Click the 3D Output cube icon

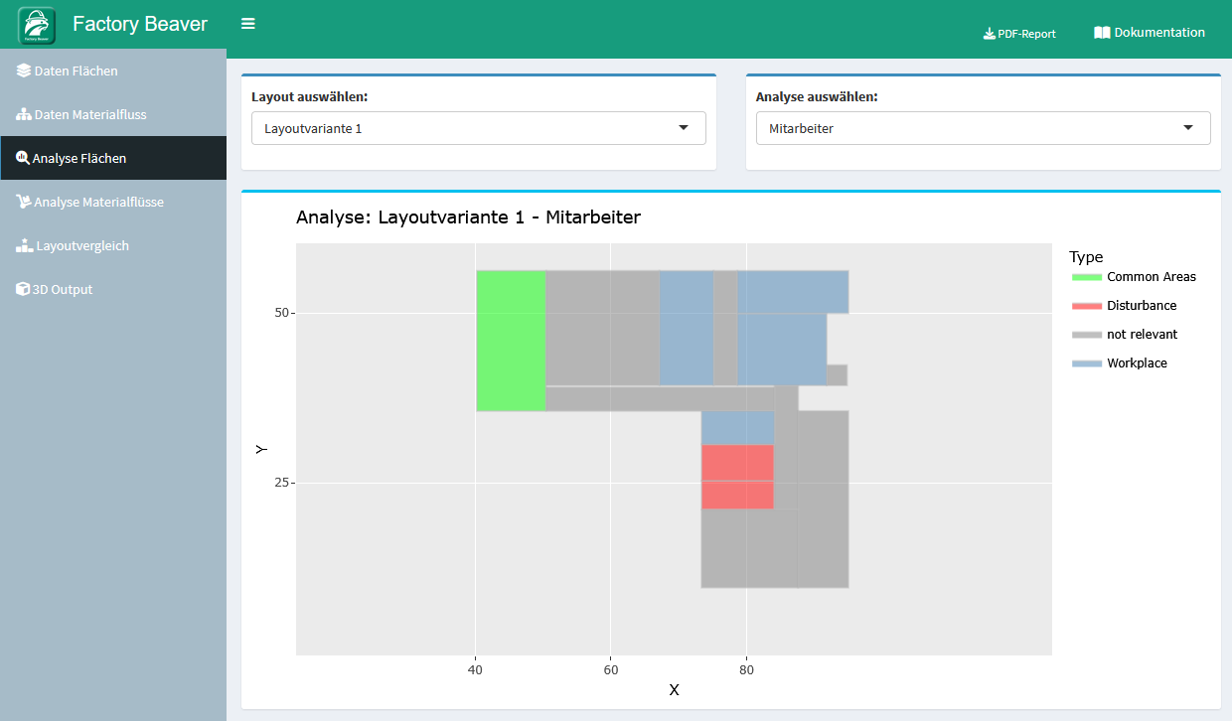click(x=23, y=290)
